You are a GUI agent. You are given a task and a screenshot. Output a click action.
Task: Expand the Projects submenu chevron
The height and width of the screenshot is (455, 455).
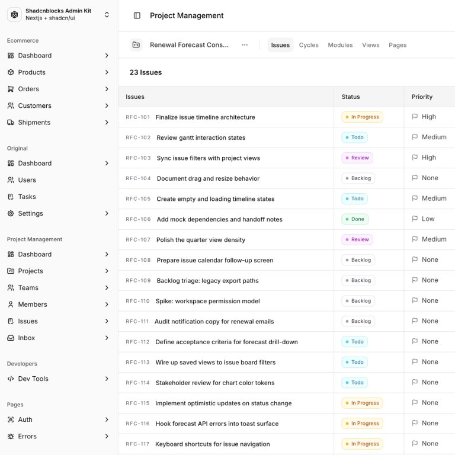coord(107,271)
